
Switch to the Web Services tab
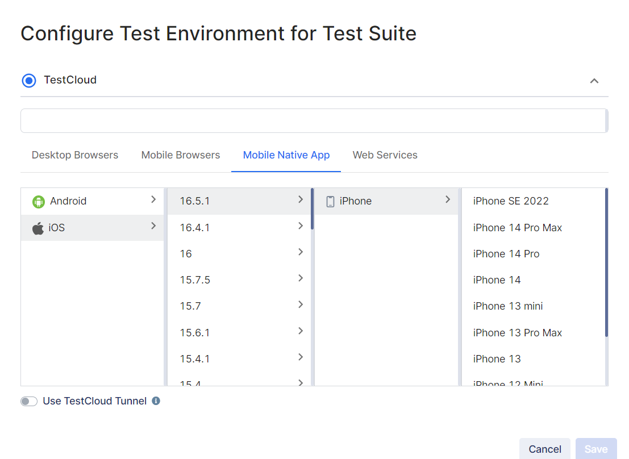385,155
